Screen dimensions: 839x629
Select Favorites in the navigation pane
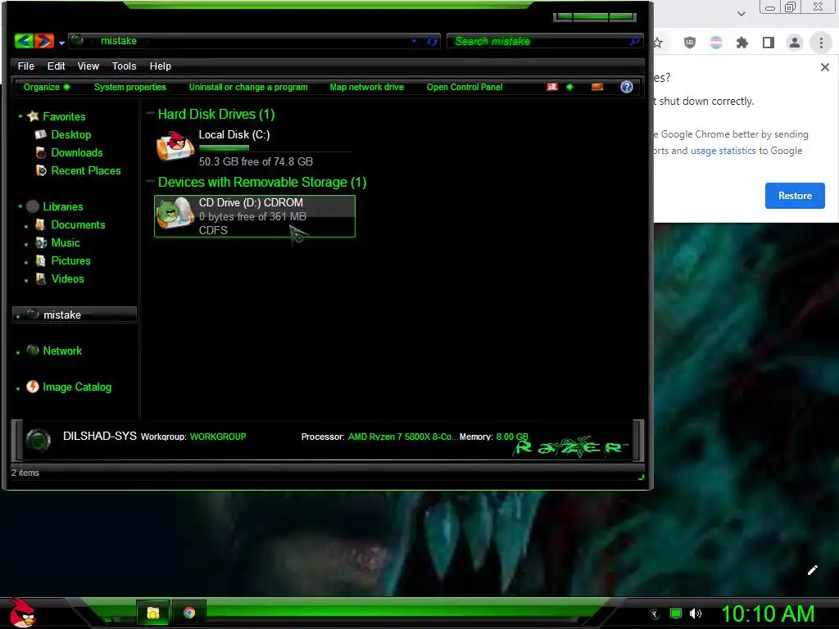(64, 116)
